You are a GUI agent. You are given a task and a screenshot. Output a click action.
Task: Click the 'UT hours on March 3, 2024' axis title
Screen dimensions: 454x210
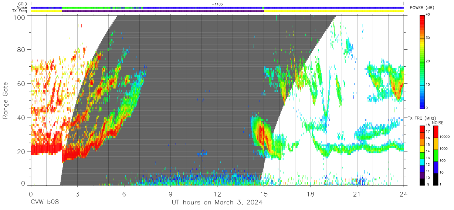217,203
